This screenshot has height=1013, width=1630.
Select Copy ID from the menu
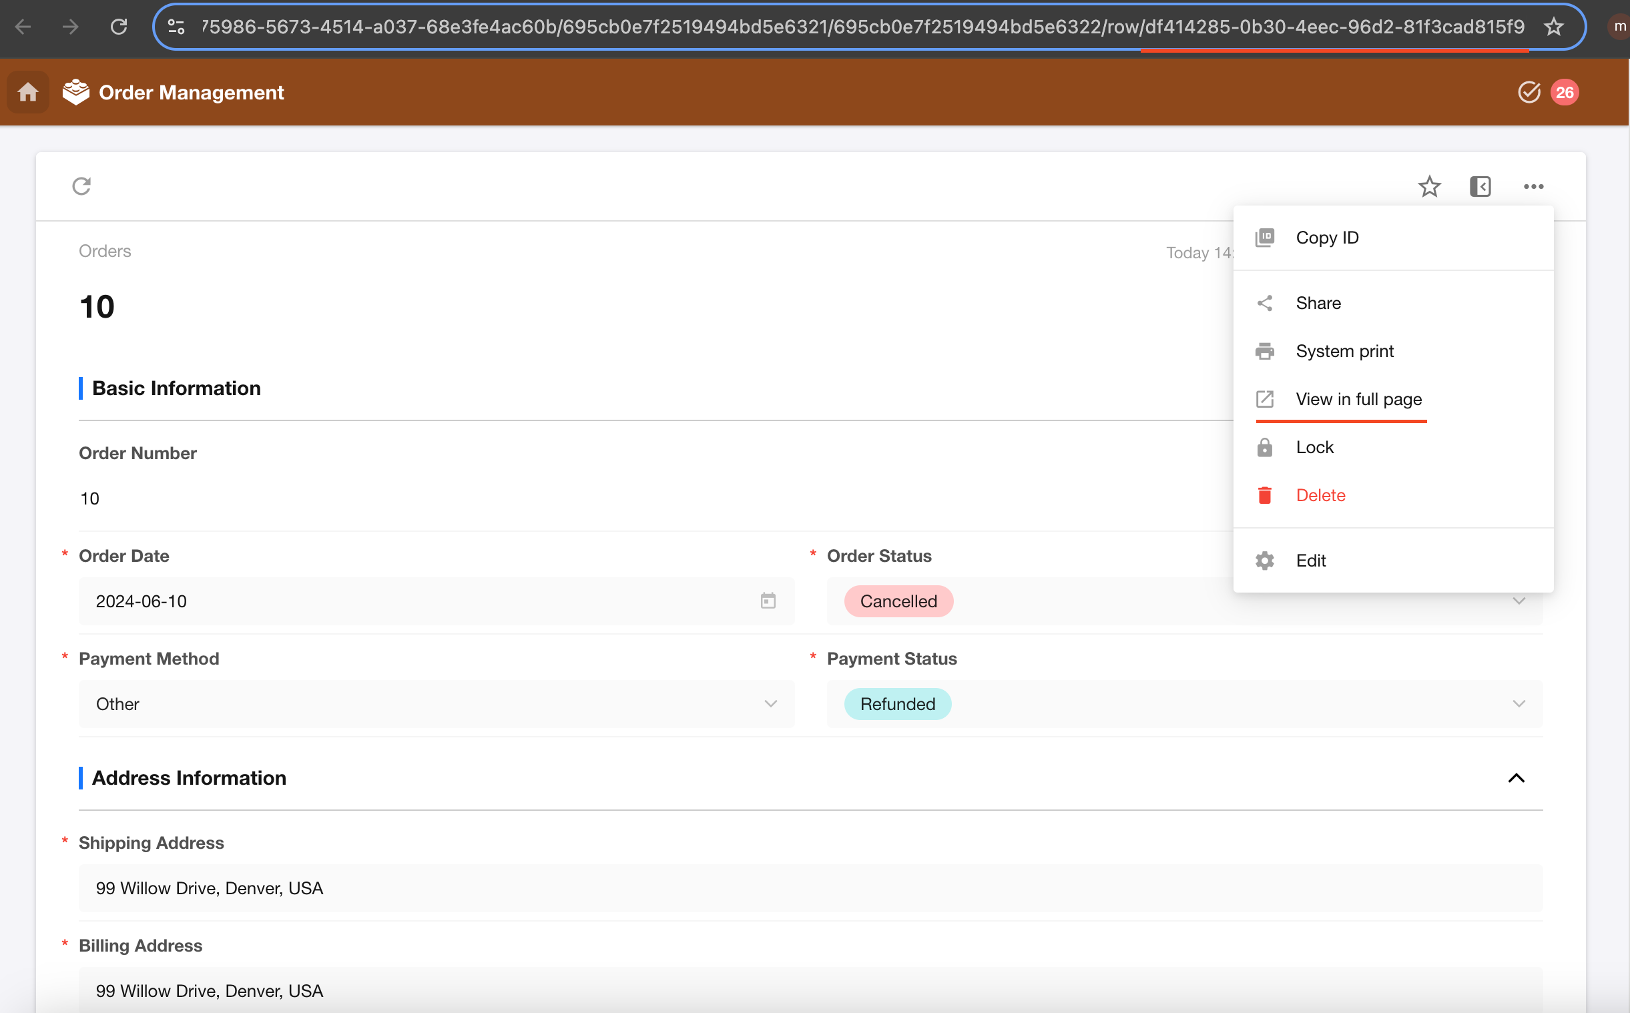1326,238
